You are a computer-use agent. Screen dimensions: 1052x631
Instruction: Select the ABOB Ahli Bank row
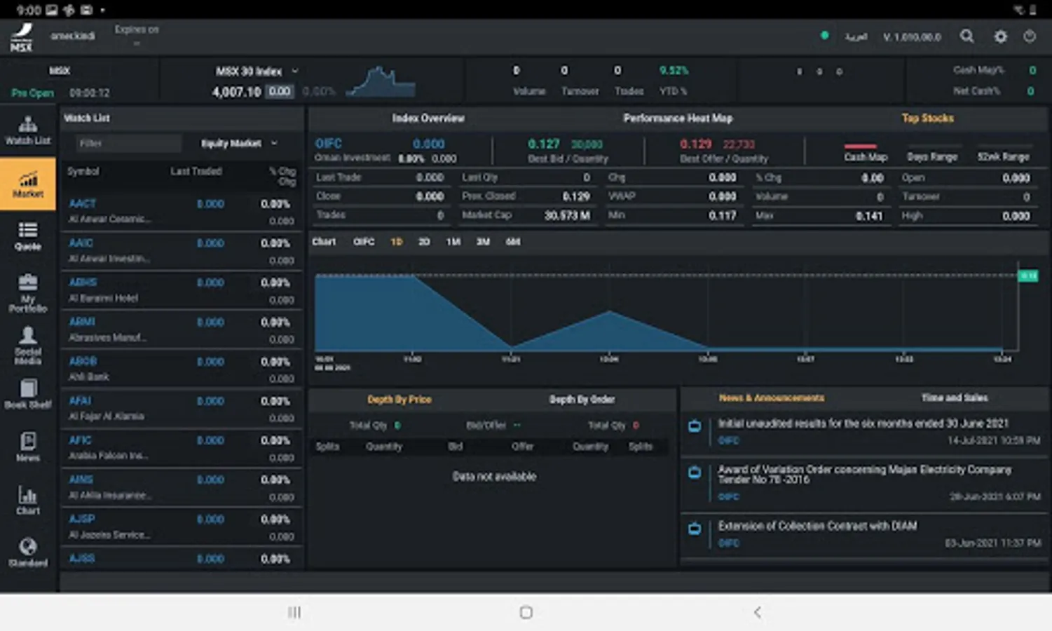182,369
